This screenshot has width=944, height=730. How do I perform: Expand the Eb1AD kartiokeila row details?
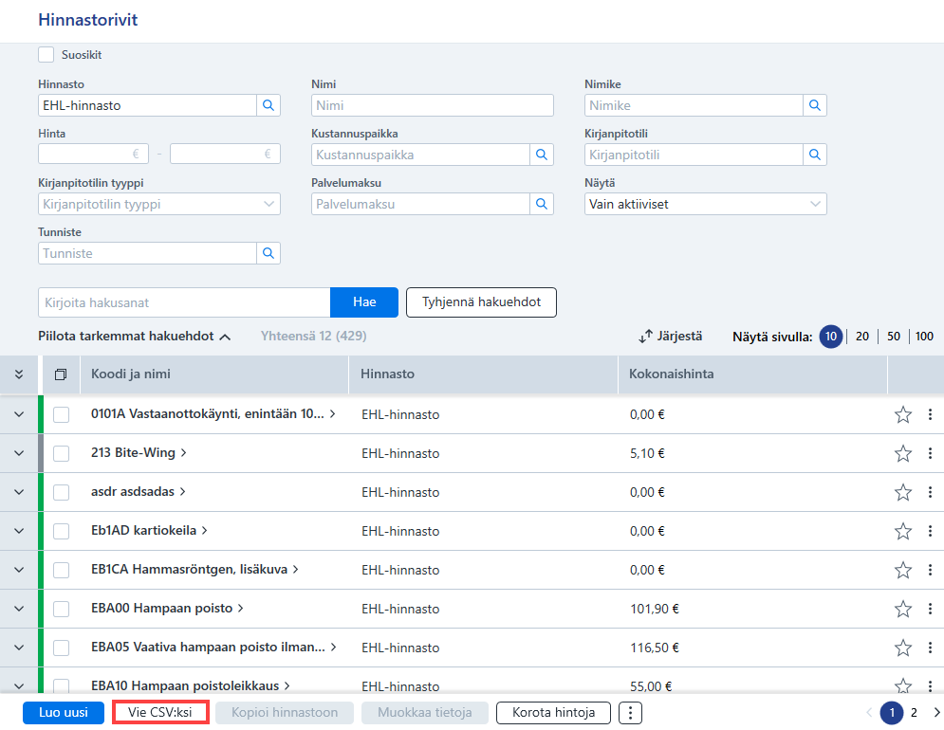pos(19,531)
